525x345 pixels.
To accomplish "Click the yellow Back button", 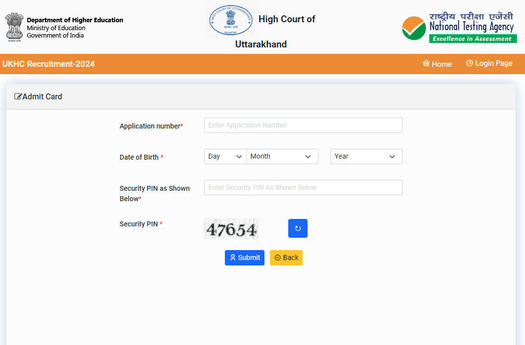I will [286, 258].
